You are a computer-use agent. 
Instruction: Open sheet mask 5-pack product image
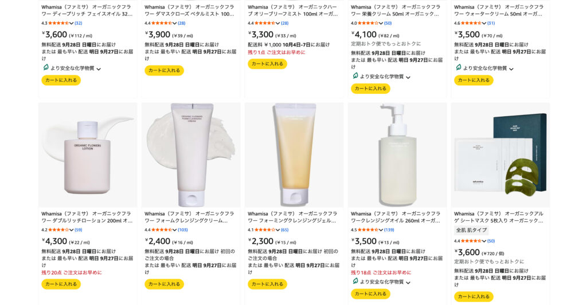click(x=500, y=155)
